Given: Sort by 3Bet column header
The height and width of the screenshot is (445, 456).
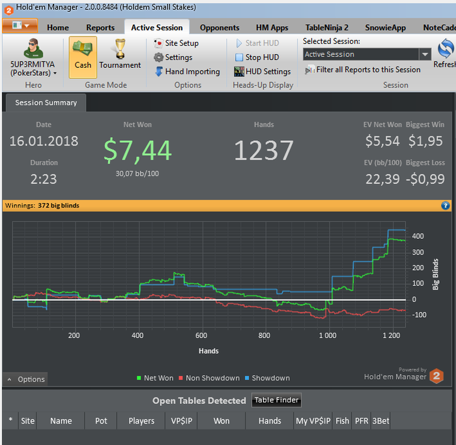Looking at the screenshot, I should pyautogui.click(x=380, y=421).
